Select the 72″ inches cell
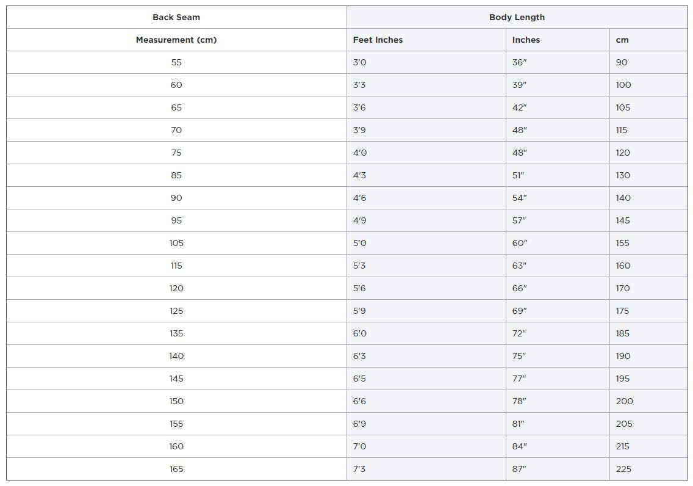This screenshot has width=693, height=486. point(519,333)
